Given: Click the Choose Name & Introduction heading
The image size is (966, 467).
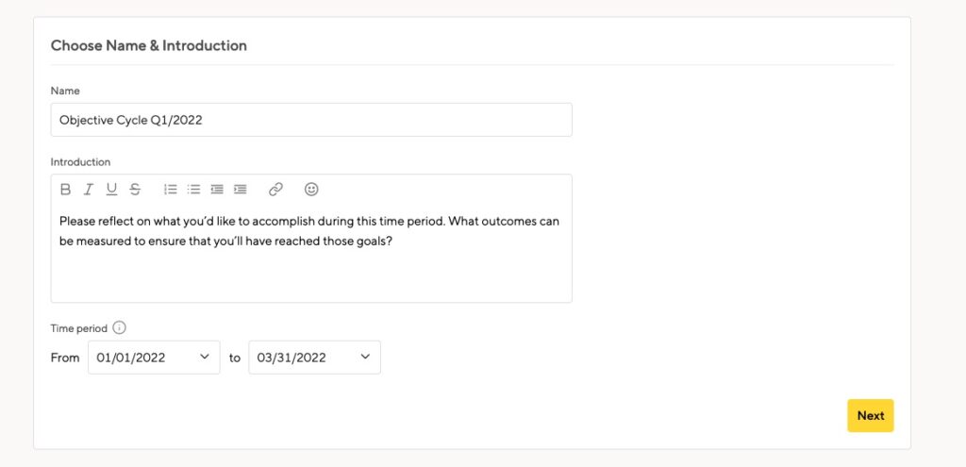Looking at the screenshot, I should pos(148,45).
